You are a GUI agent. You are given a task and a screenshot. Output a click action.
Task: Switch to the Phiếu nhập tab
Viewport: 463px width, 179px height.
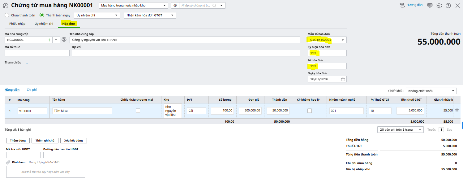(17, 24)
